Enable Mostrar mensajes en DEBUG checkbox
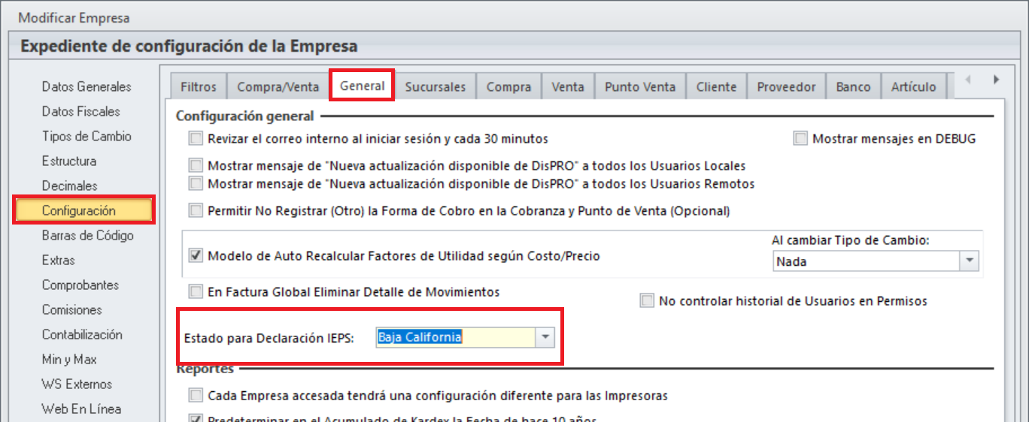1029x422 pixels. [800, 139]
